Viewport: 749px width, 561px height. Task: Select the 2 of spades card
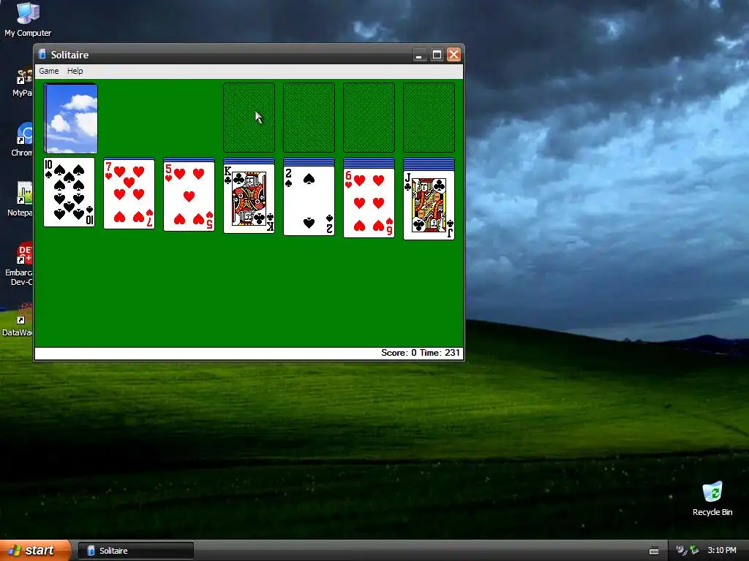click(x=309, y=201)
